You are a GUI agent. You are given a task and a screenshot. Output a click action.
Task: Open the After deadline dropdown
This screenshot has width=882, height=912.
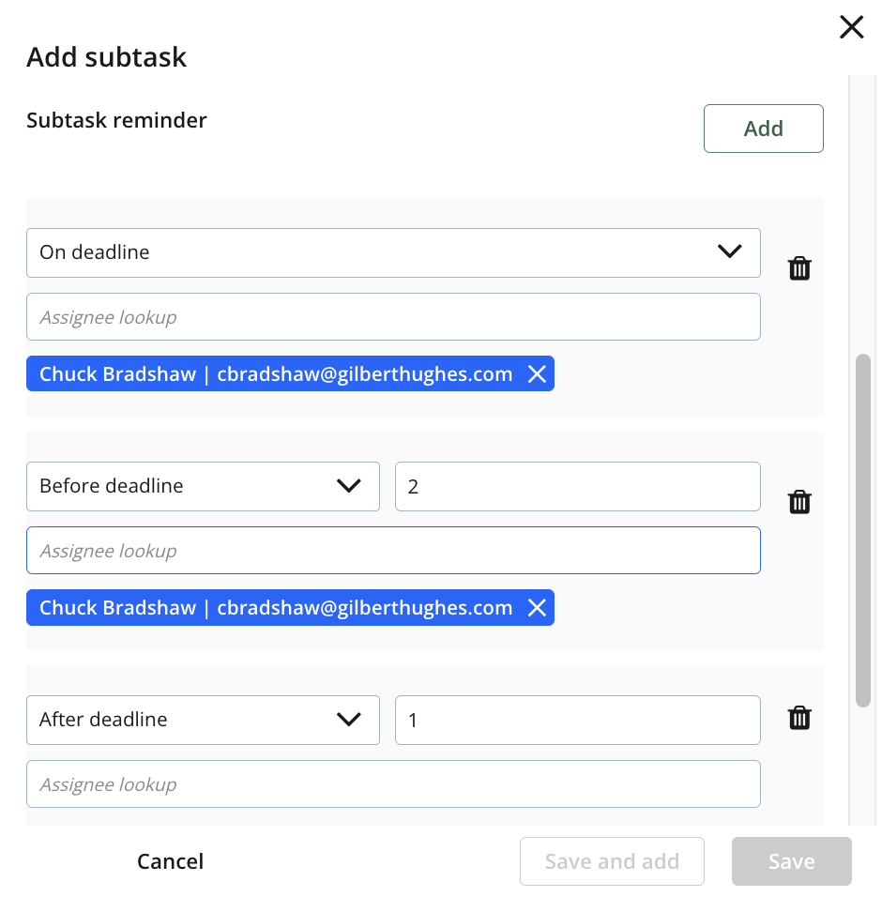point(203,720)
